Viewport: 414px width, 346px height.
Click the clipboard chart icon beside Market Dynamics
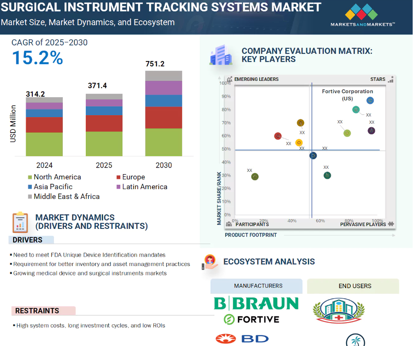(20, 222)
